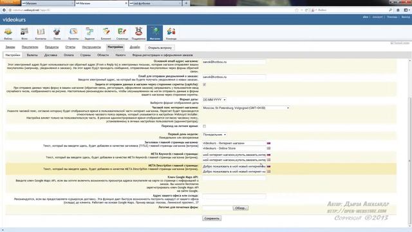The image size is (412, 232).
Task: Go to the Заказы section
Action: tap(10, 47)
